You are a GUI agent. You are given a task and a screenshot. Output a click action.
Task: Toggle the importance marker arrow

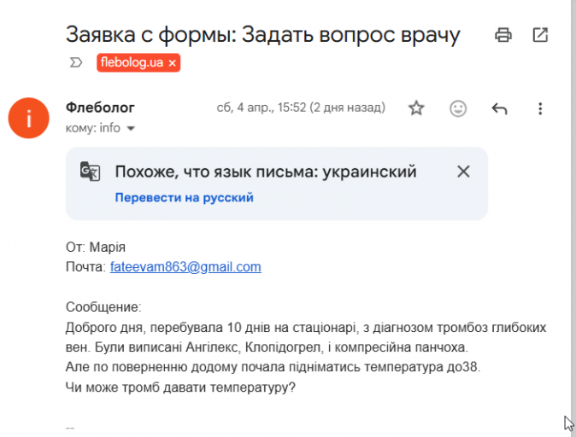76,63
